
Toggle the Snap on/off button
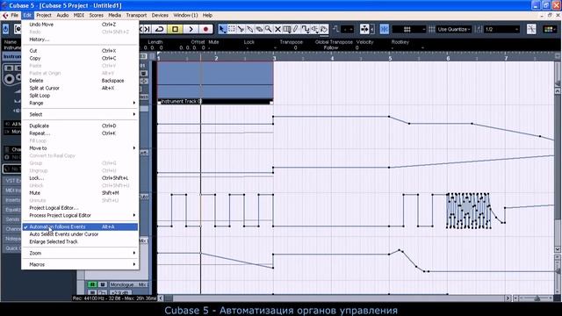(385, 29)
